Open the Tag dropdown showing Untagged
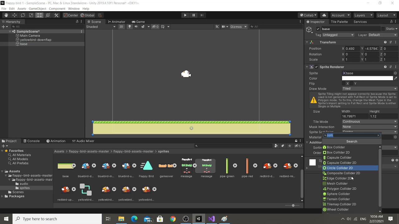This screenshot has height=224, width=399. [338, 35]
